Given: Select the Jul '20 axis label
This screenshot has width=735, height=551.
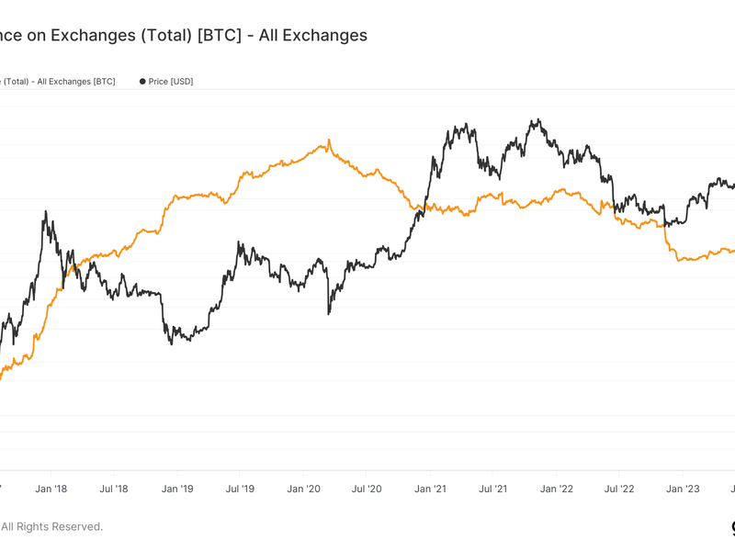Looking at the screenshot, I should tap(367, 489).
